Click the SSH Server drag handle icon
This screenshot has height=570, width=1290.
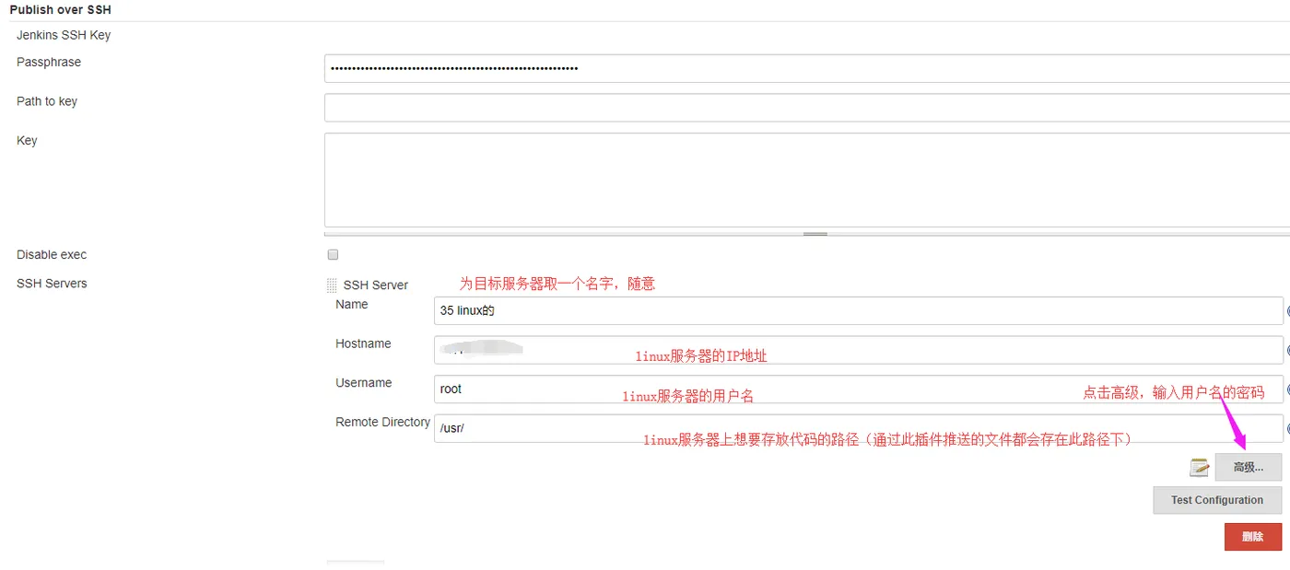(332, 285)
